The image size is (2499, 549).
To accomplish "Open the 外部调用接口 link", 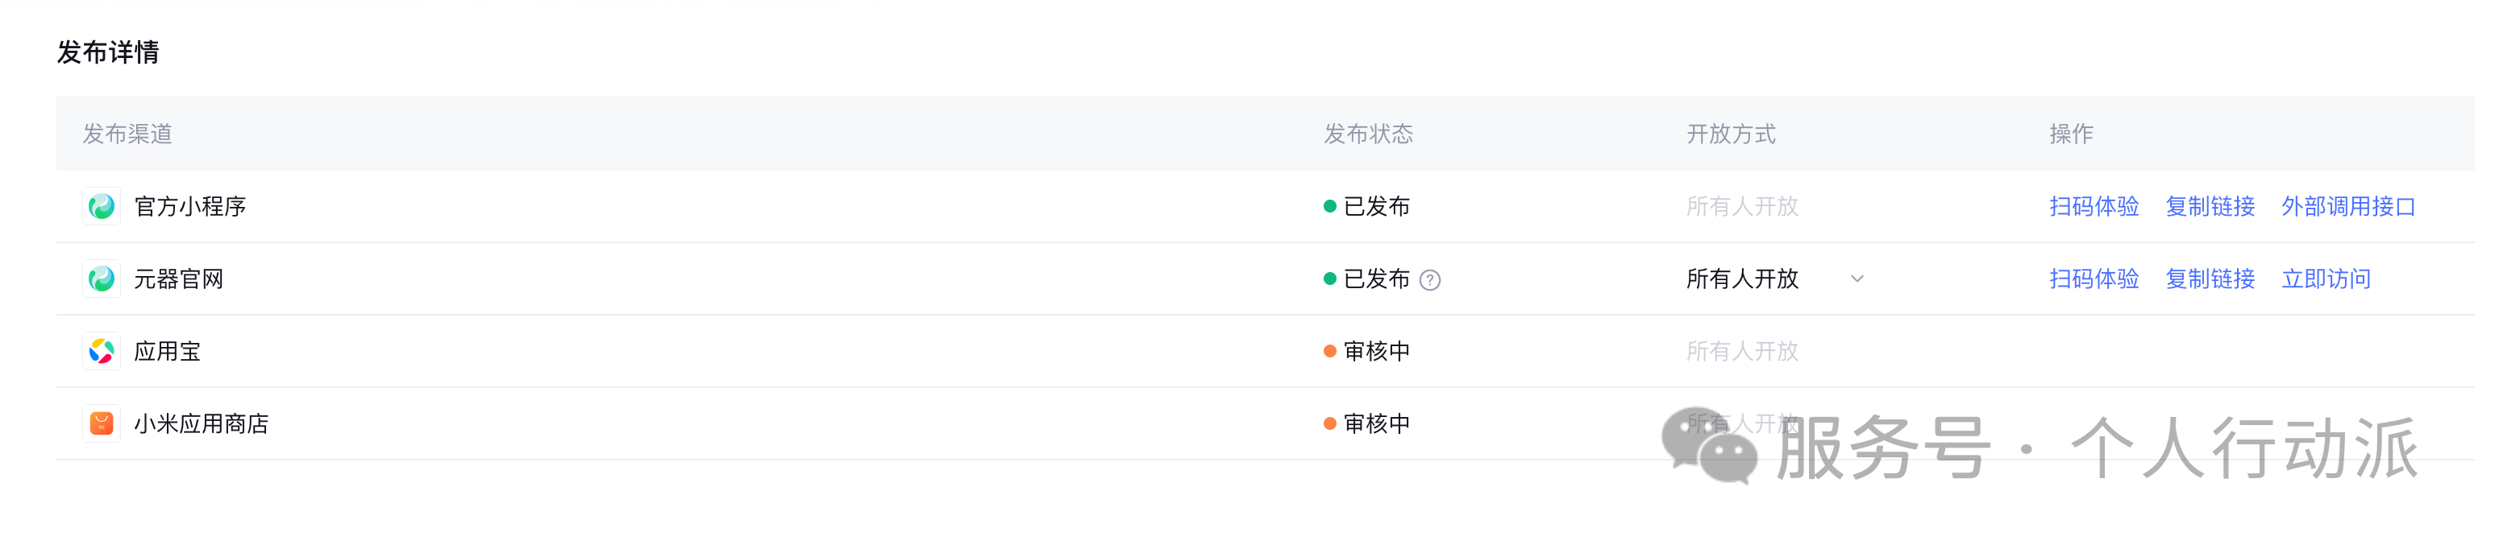I will click(x=2347, y=206).
